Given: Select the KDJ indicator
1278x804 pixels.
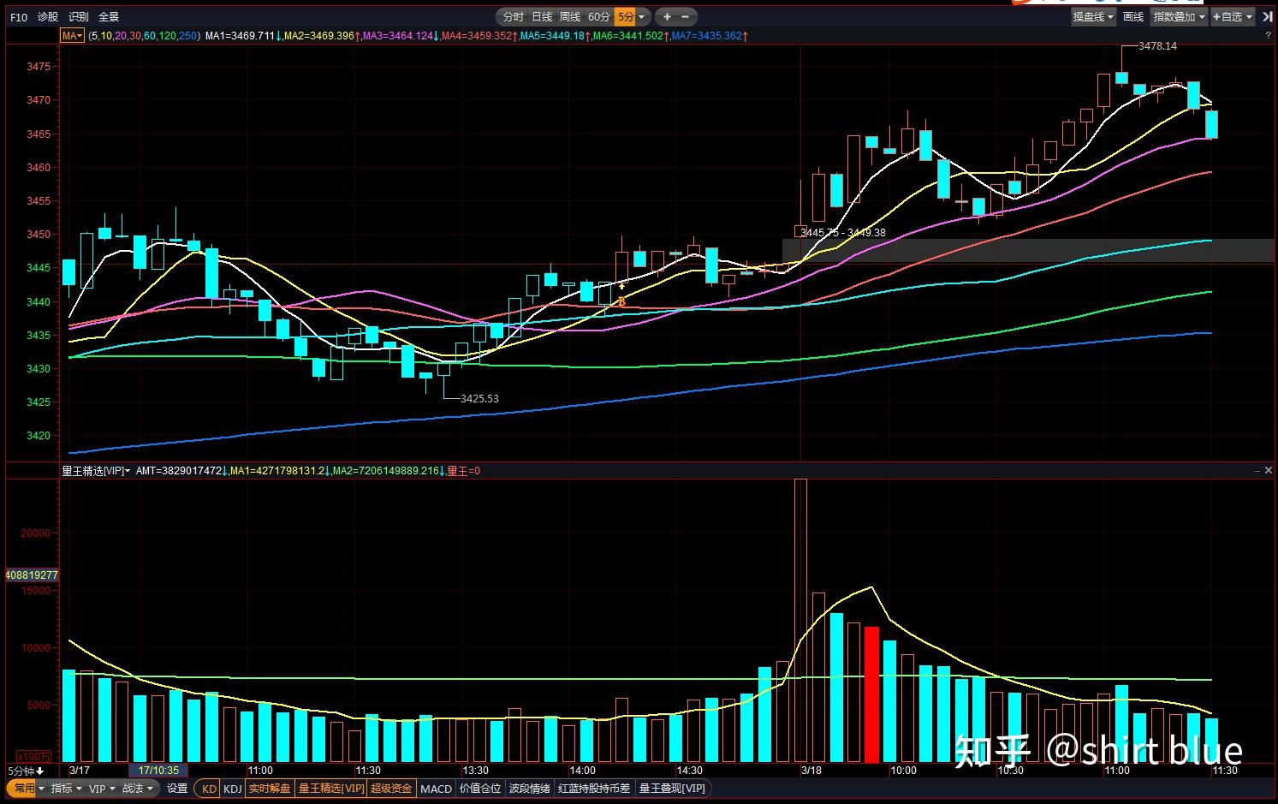Looking at the screenshot, I should click(233, 789).
